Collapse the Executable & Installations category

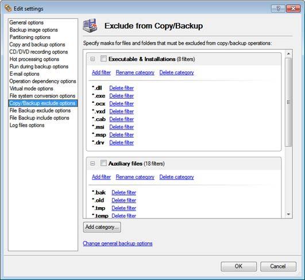(x=92, y=59)
